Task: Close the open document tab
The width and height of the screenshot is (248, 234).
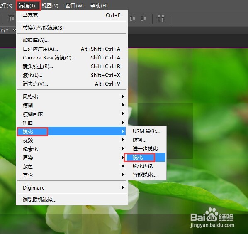Action: [x=14, y=30]
